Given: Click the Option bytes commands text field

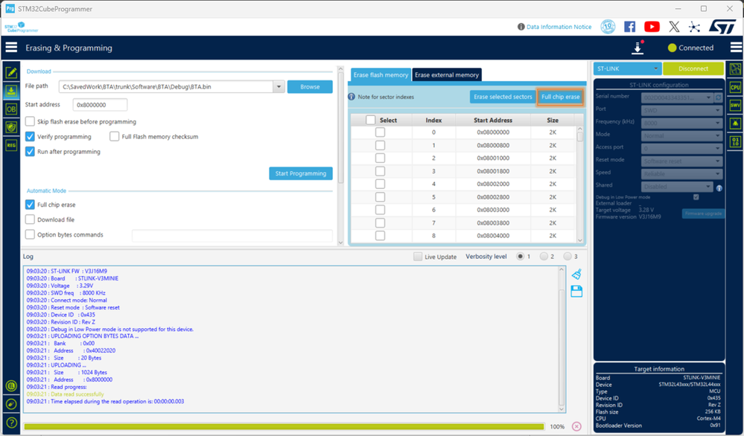Looking at the screenshot, I should 232,235.
